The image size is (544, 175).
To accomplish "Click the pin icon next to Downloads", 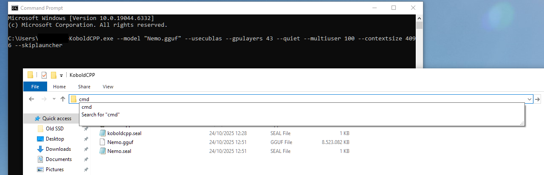I will pos(86,149).
